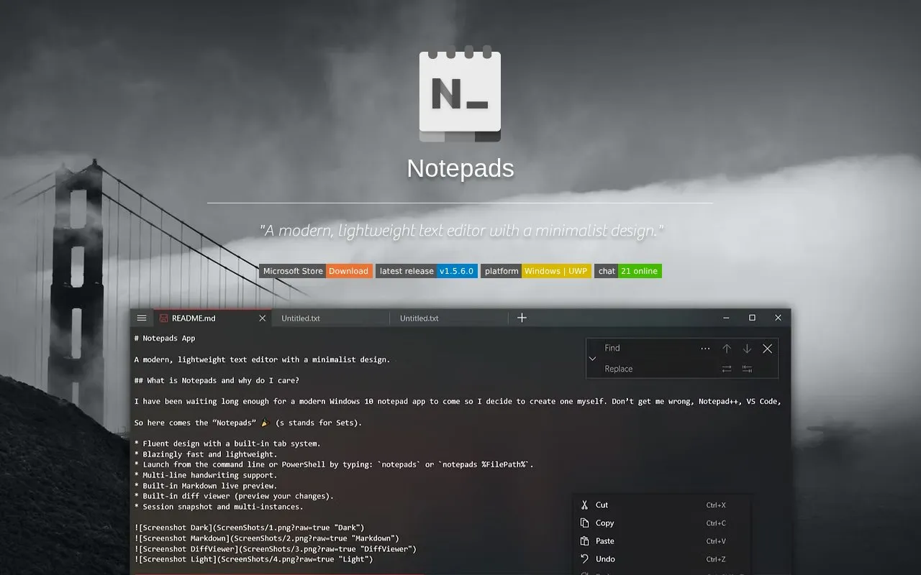Go to previous match with up arrow
This screenshot has height=575, width=921.
tap(727, 348)
